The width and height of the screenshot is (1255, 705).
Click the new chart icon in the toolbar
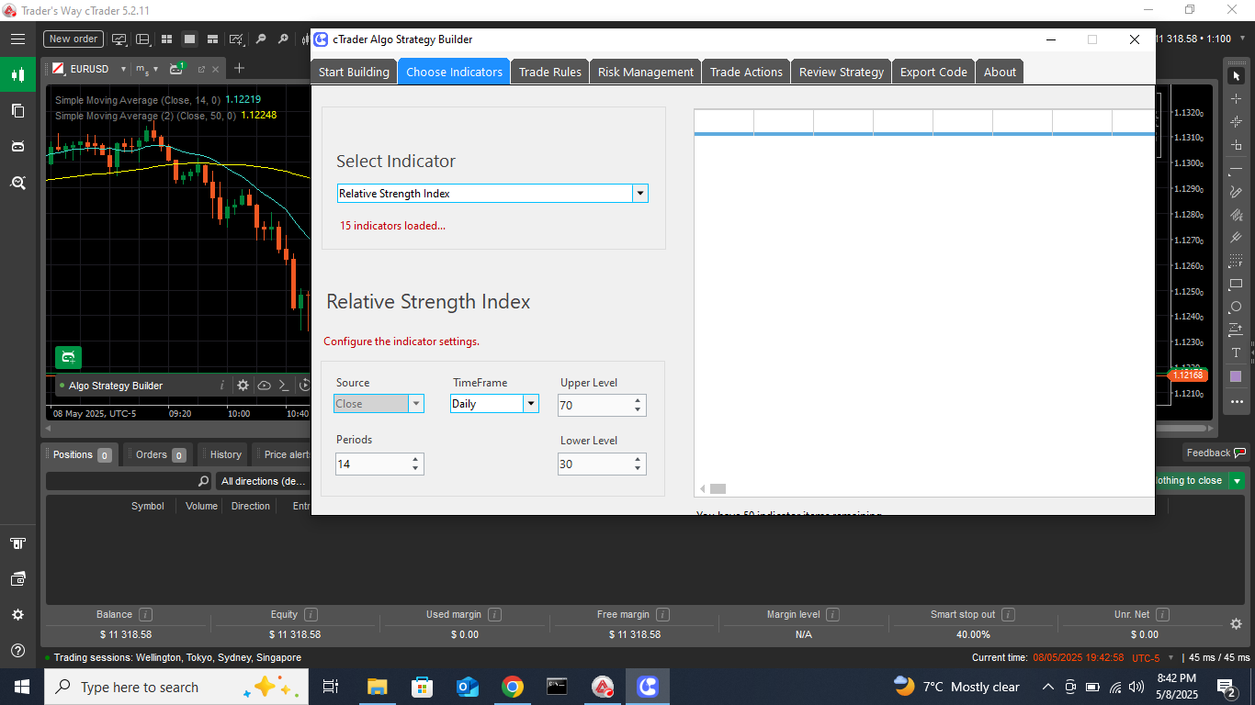[x=237, y=39]
